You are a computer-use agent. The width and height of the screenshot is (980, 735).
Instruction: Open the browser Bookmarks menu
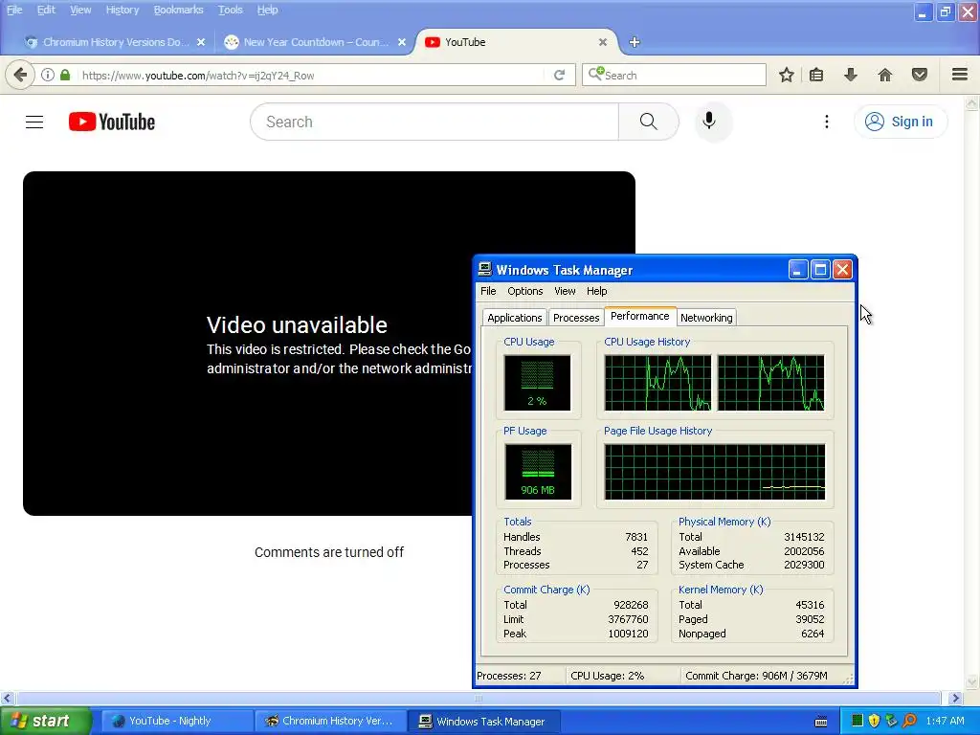tap(178, 10)
